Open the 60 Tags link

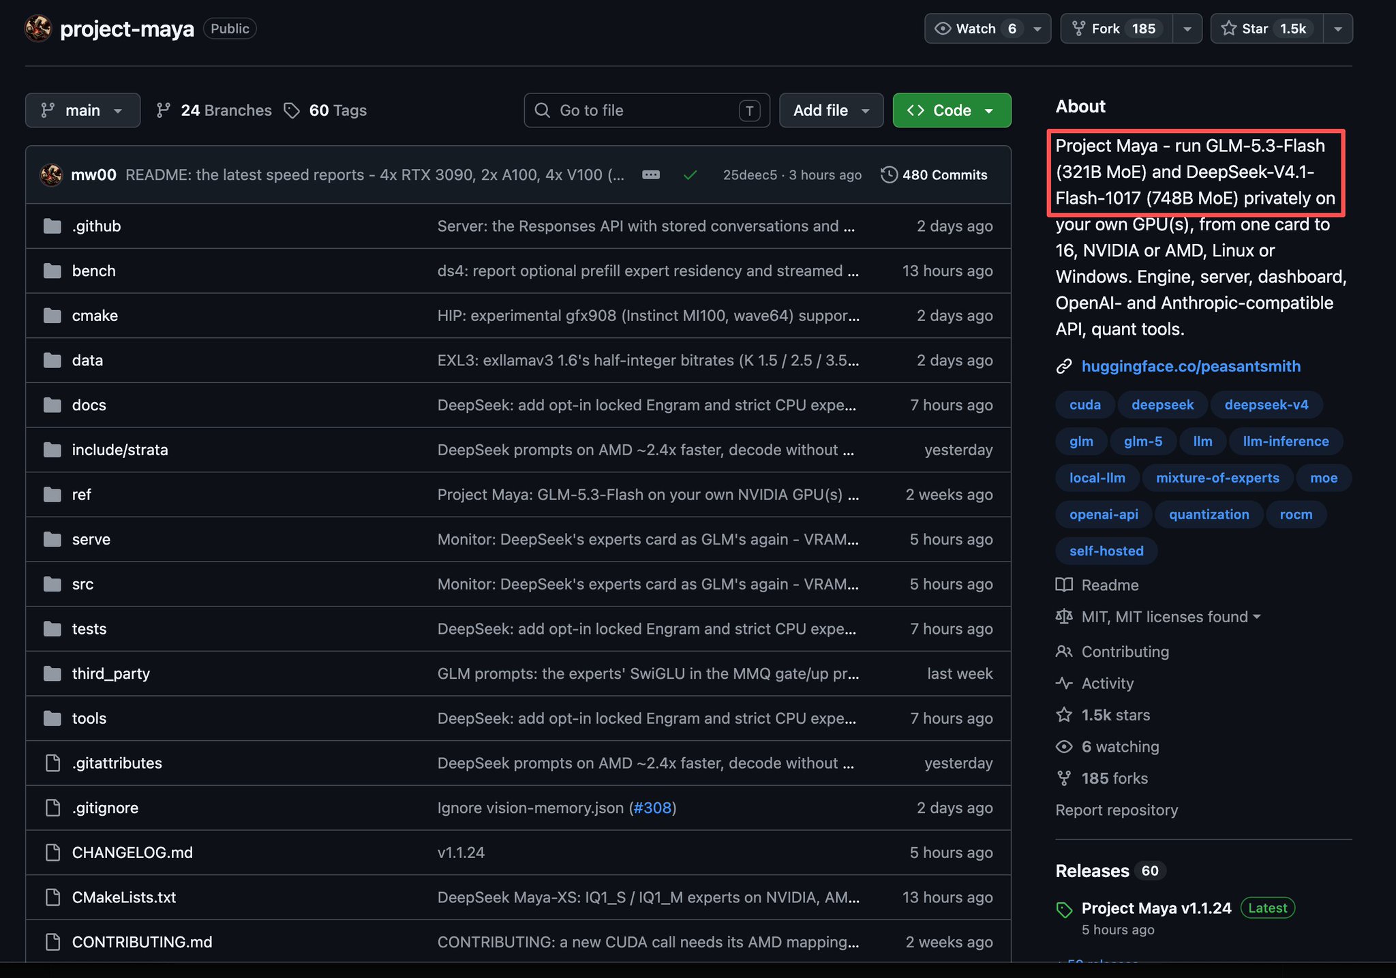tap(326, 110)
